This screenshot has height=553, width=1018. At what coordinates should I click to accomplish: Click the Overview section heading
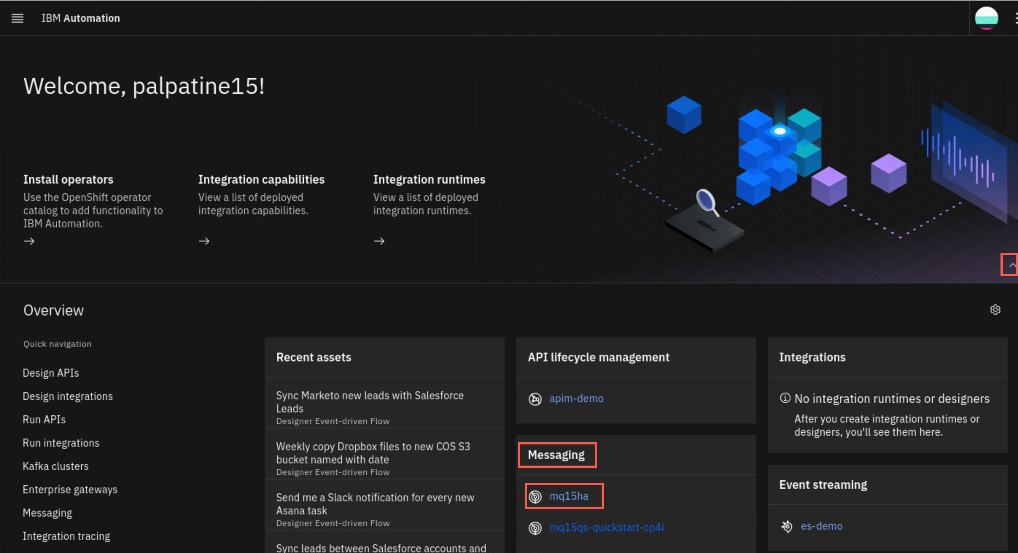[53, 310]
